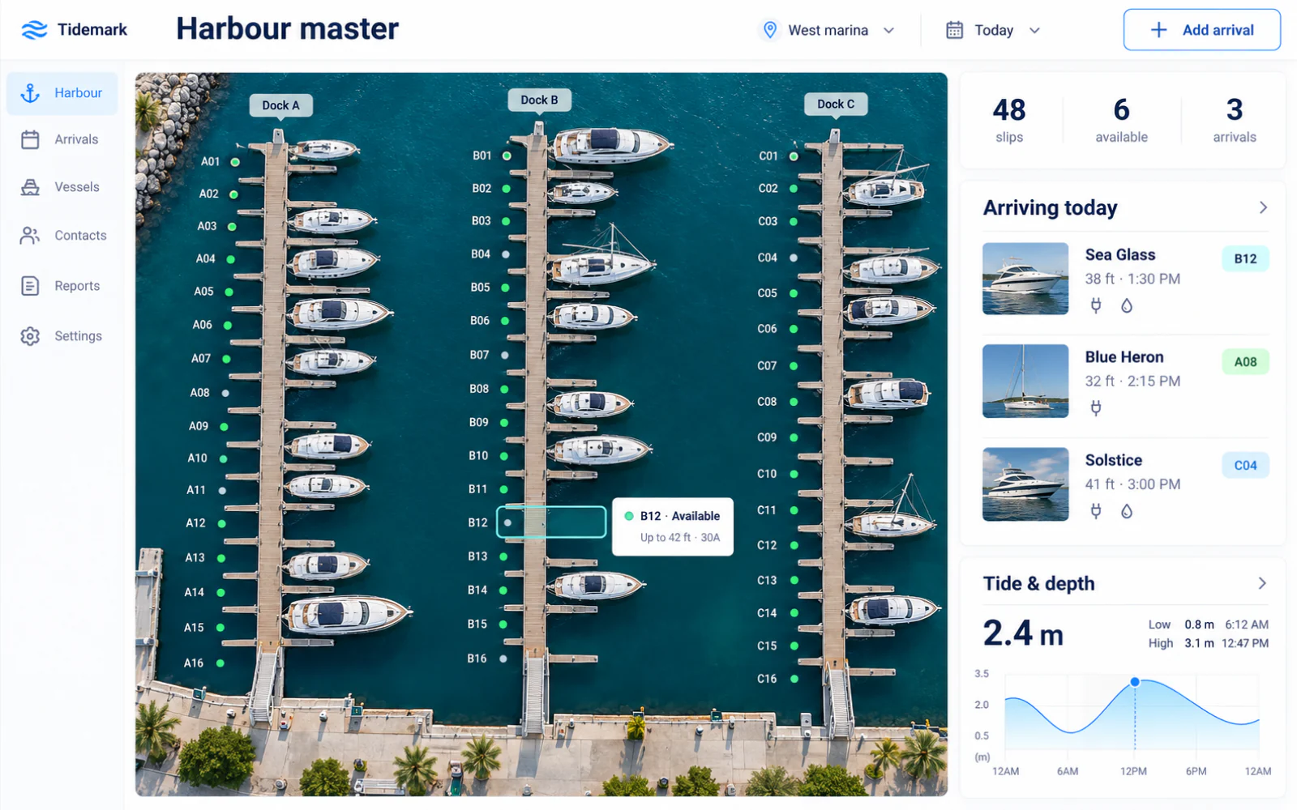This screenshot has width=1297, height=810.
Task: Click slip marker B16 on Dock B
Action: (503, 659)
